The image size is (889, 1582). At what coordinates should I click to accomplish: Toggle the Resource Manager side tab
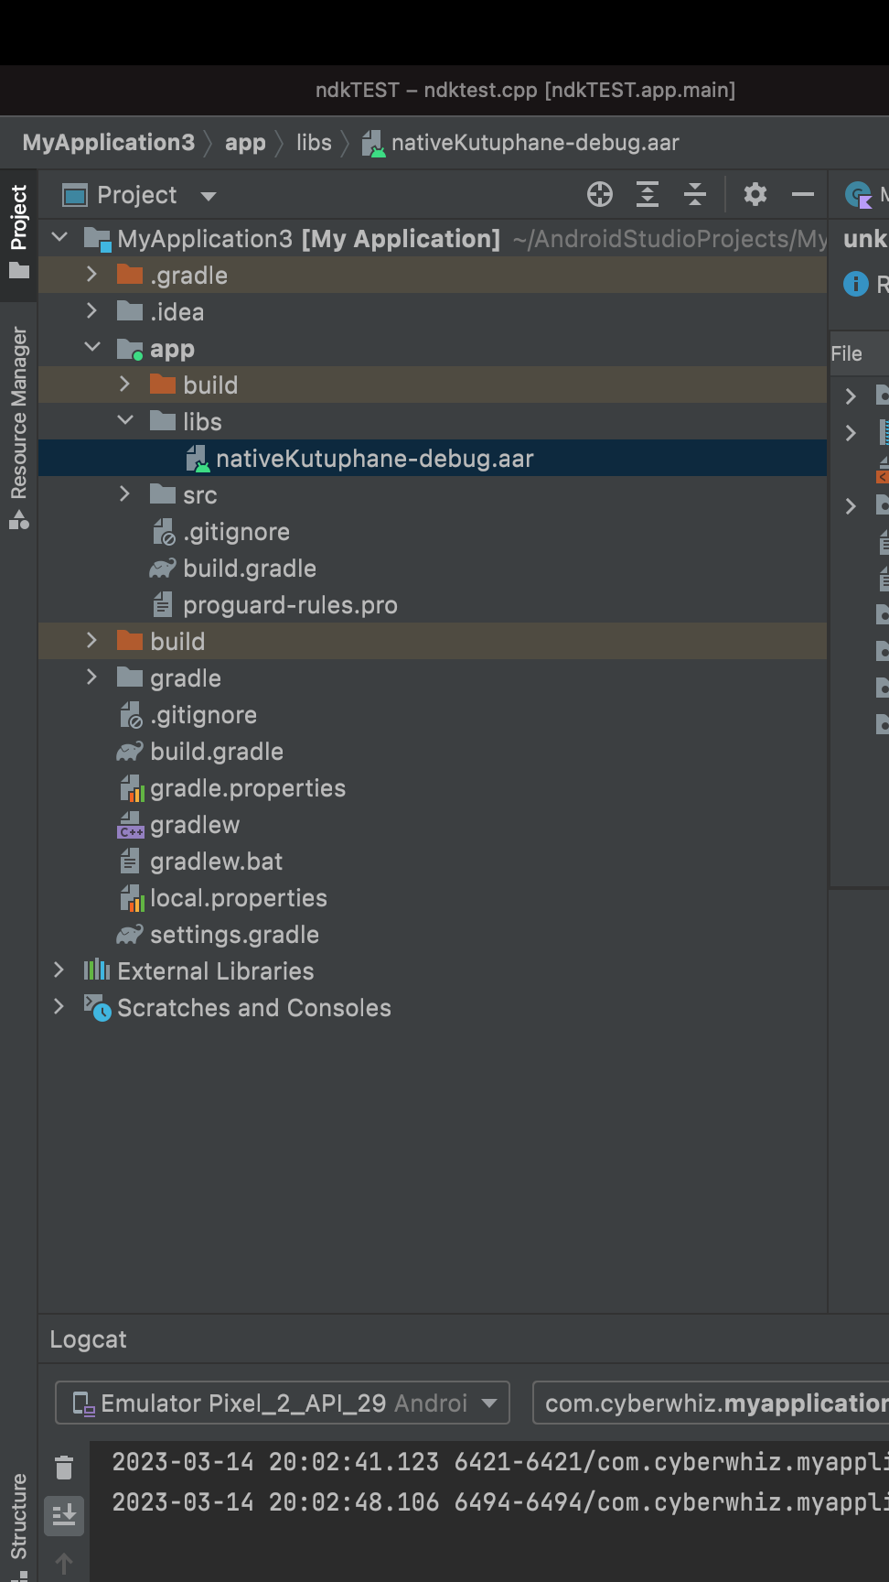(18, 428)
